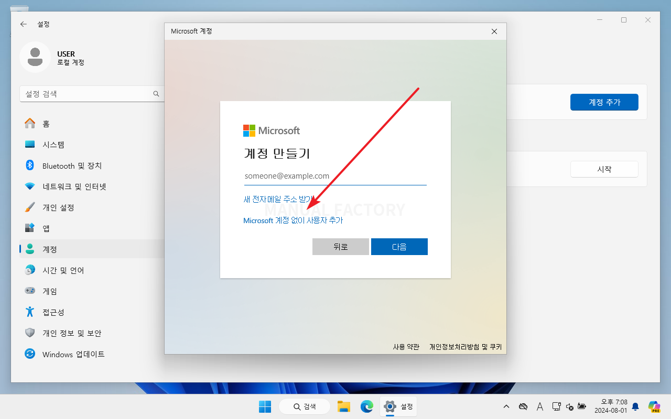Open the Copilot preview icon
Screen dimensions: 671x419
(x=654, y=406)
